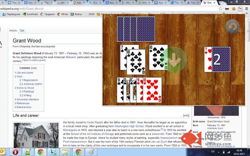Click the playing cards extension icon
Viewport: 250px width, 156px height.
pos(240,9)
